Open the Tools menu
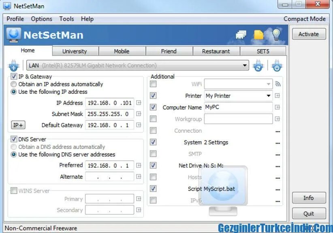This screenshot has width=333, height=233. point(66,19)
